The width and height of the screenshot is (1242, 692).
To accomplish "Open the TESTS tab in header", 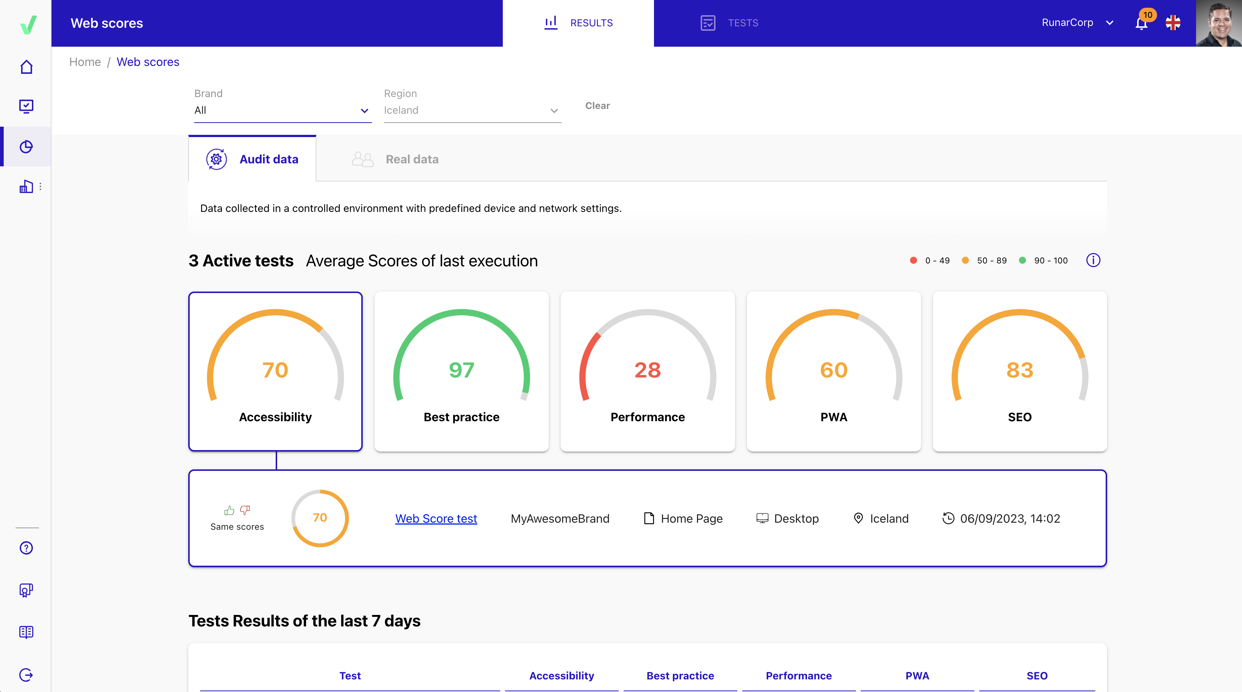I will (x=729, y=23).
